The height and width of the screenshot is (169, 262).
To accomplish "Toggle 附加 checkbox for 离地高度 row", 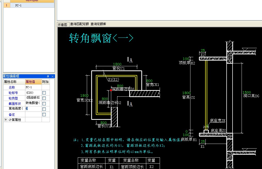I will point(44,109).
